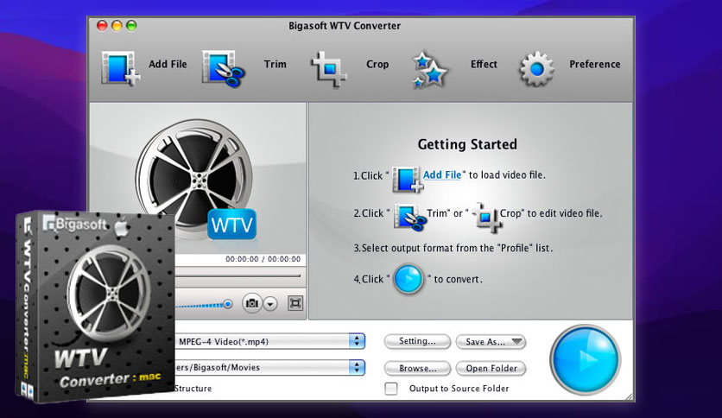Click the green zoom window button
Screen dimensions: 722x418
point(131,26)
